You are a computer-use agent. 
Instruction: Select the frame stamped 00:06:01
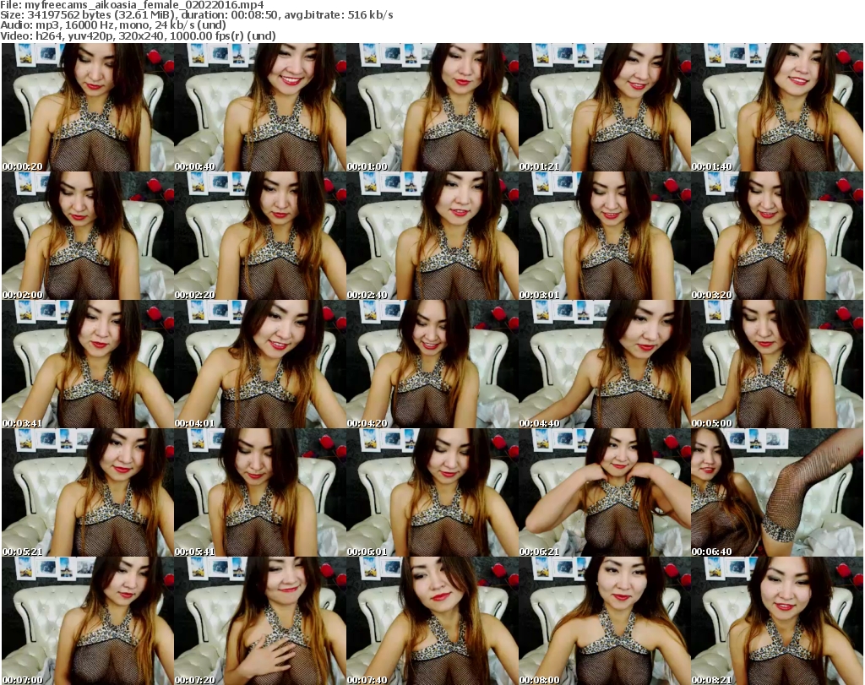click(x=432, y=492)
